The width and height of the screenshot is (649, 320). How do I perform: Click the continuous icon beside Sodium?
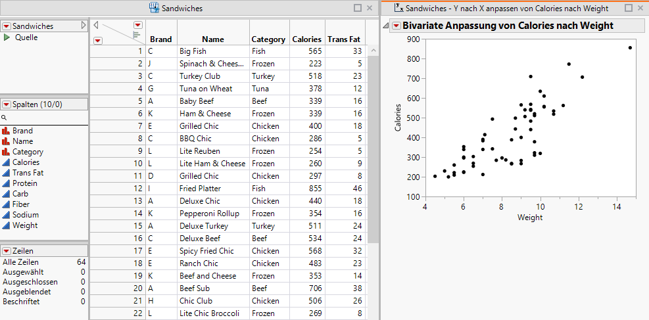(x=6, y=215)
